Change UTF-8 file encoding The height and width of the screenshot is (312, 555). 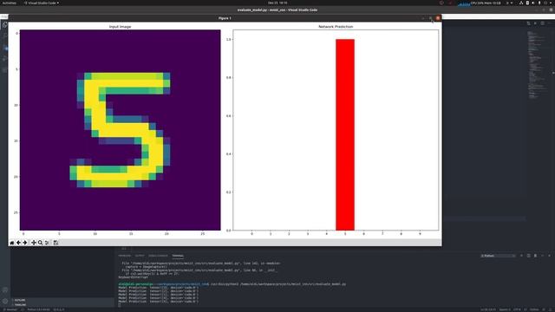517,309
